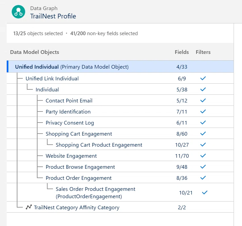Viewport: 242px width, 226px height.
Task: Select the Unified Individual primary object row
Action: 120,67
